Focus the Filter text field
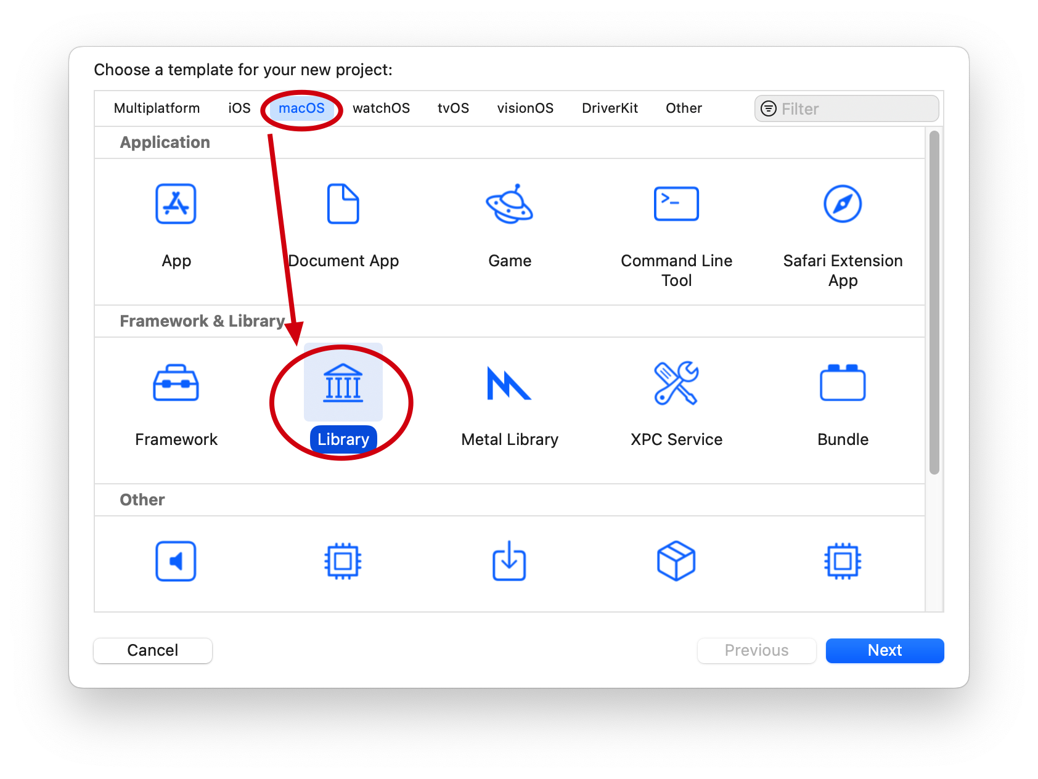The height and width of the screenshot is (779, 1038). [x=846, y=108]
